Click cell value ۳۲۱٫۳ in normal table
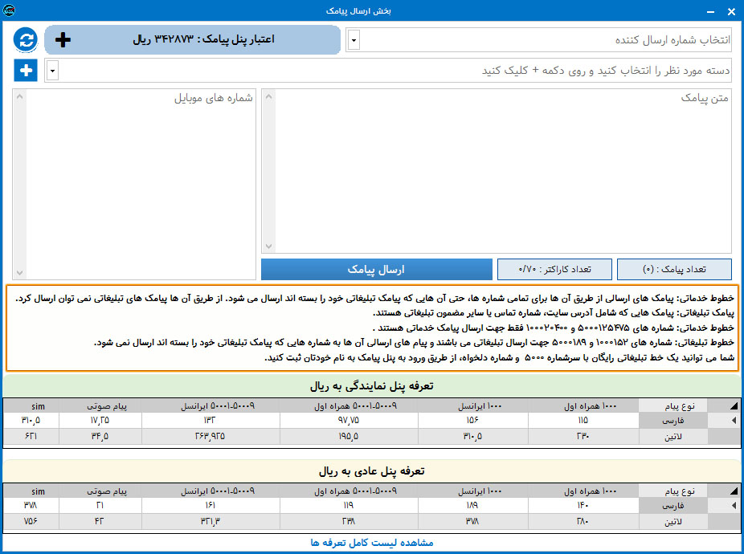The height and width of the screenshot is (554, 744). (x=211, y=521)
